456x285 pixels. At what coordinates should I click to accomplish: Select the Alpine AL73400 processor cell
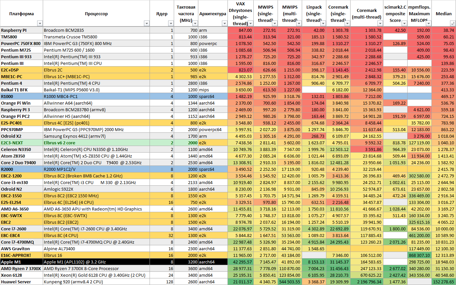click(x=96, y=249)
